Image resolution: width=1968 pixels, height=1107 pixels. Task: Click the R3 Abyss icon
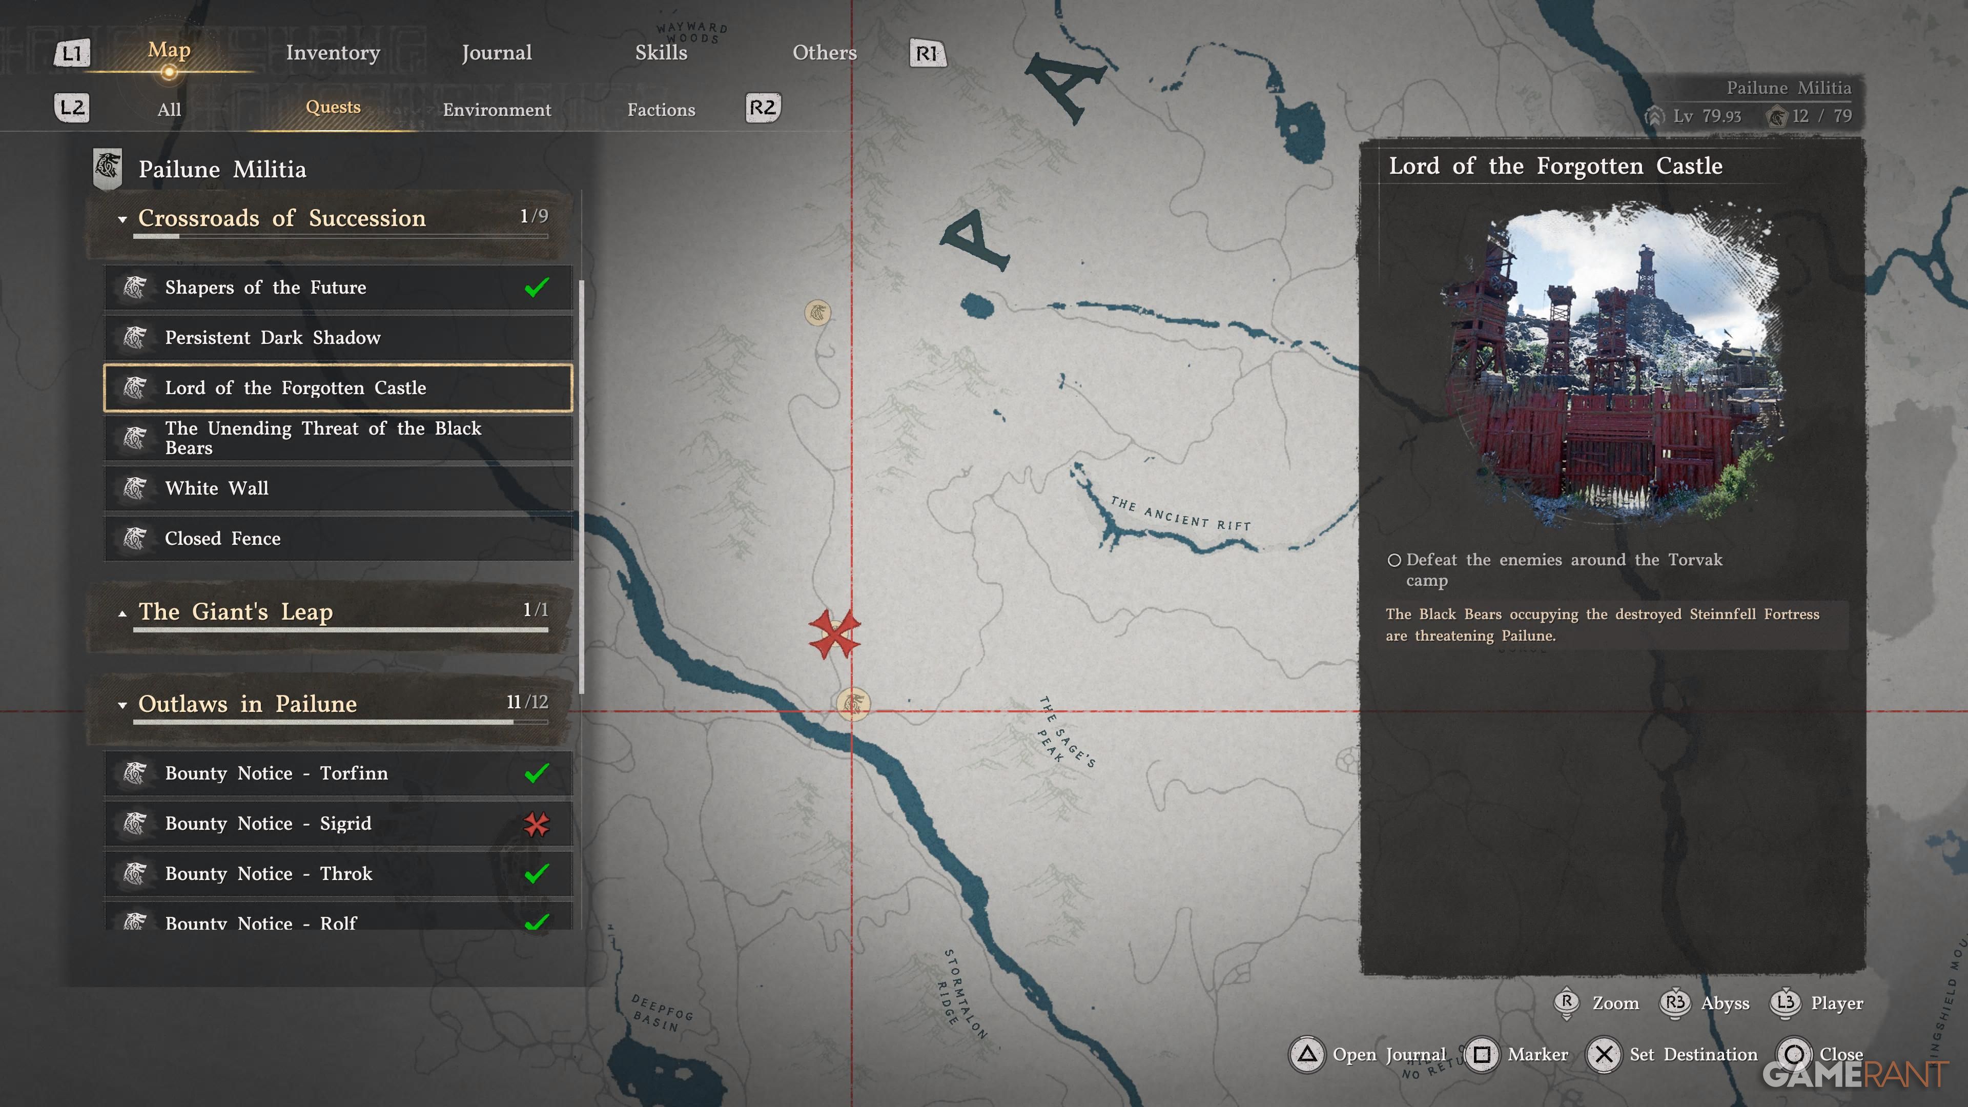tap(1675, 1002)
